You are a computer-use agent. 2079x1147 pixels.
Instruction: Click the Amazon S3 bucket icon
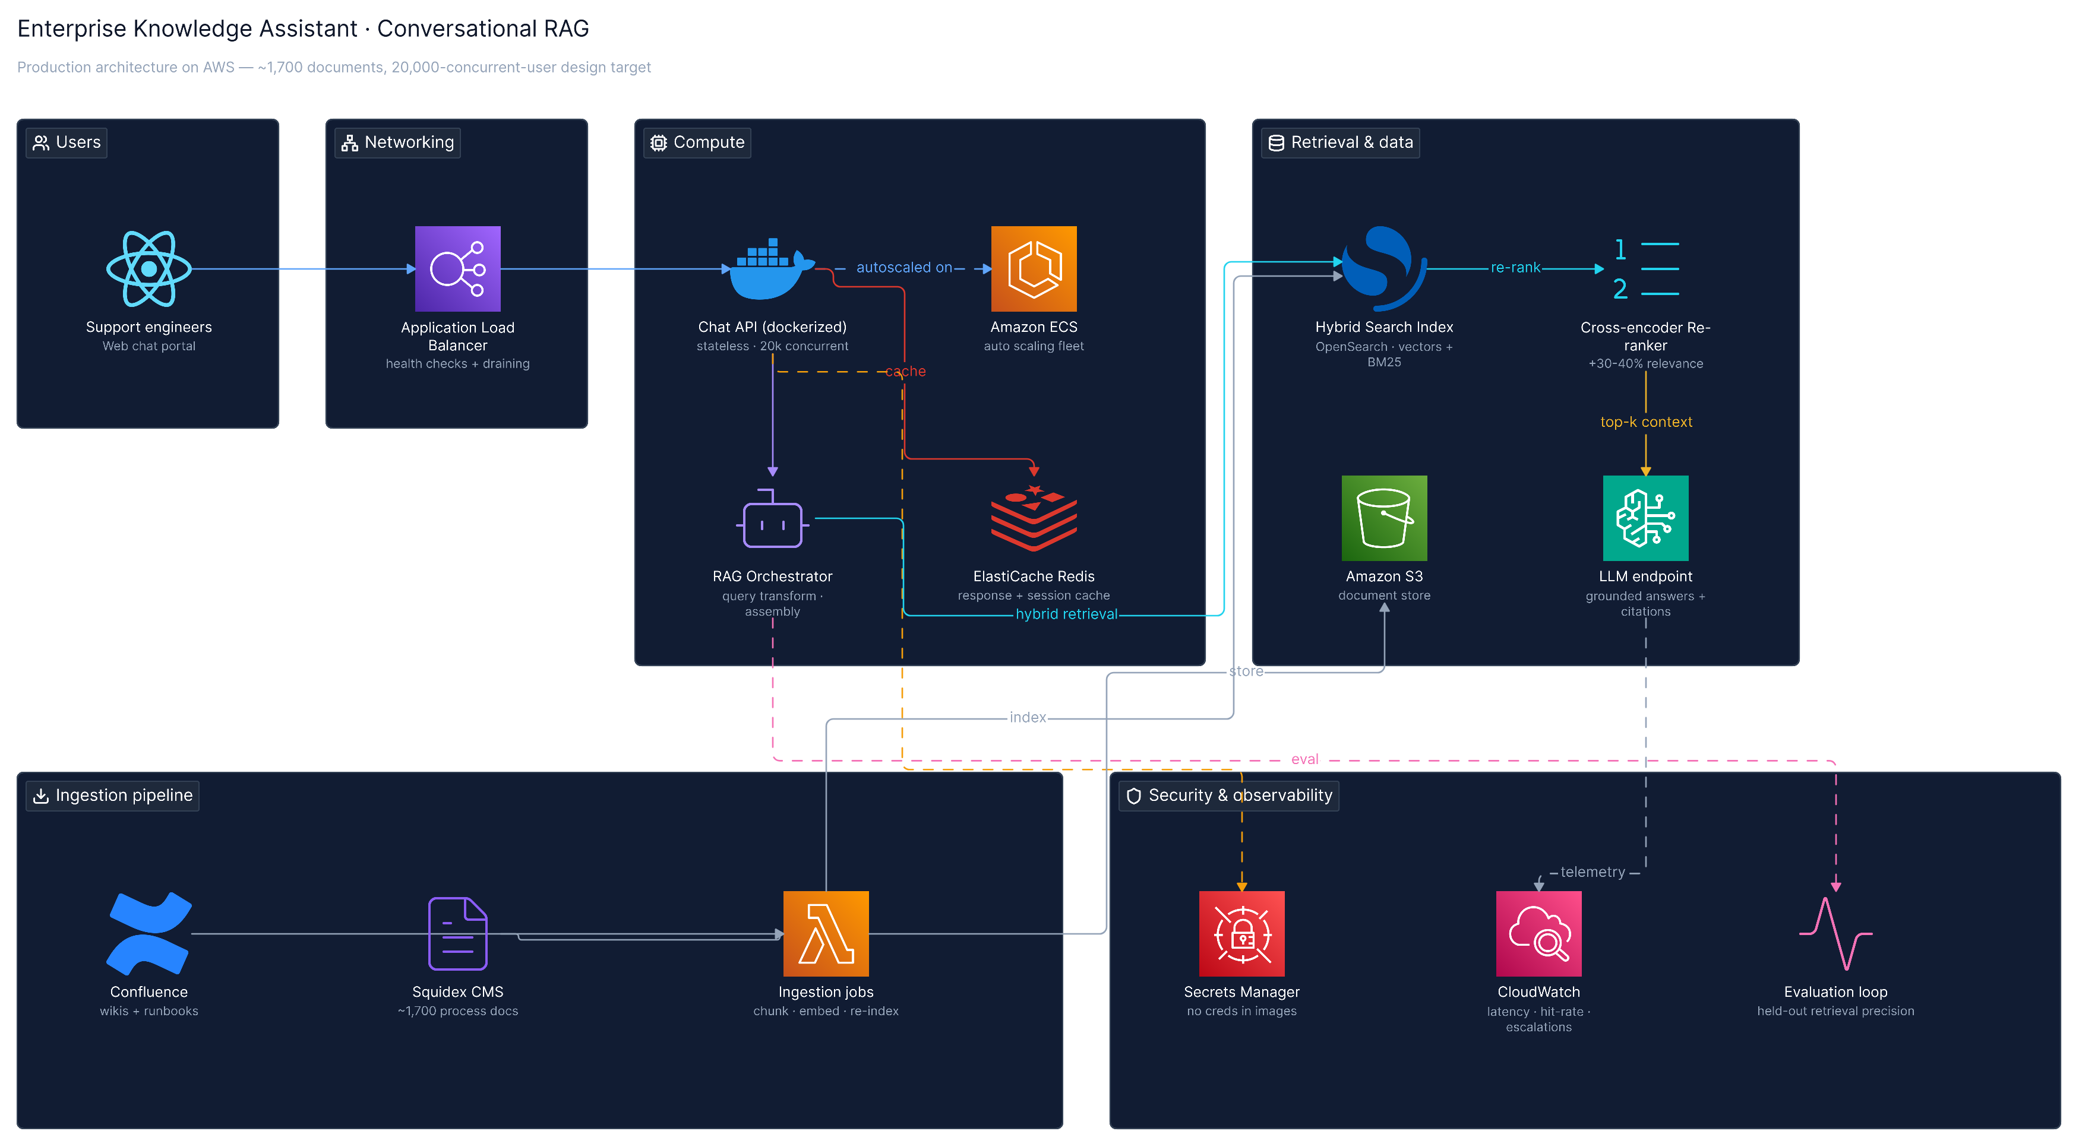pyautogui.click(x=1384, y=518)
